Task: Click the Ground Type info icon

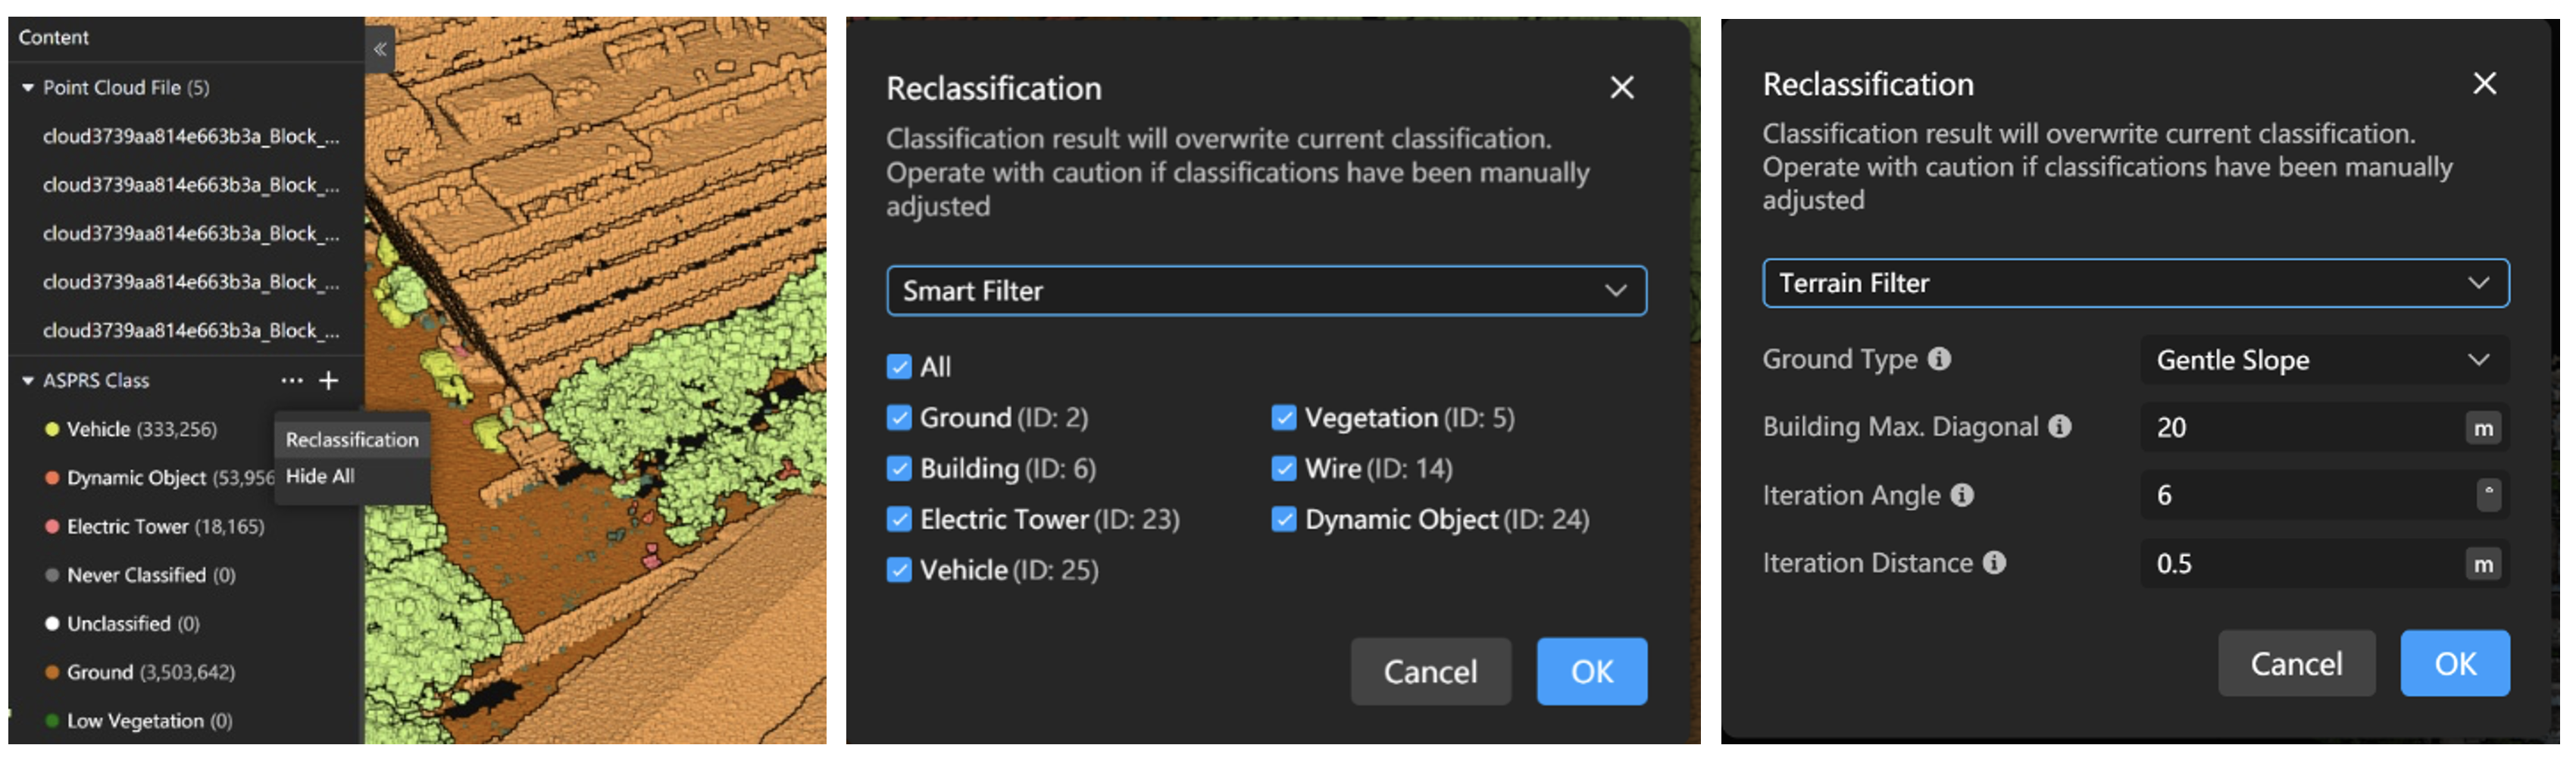Action: click(x=1940, y=359)
